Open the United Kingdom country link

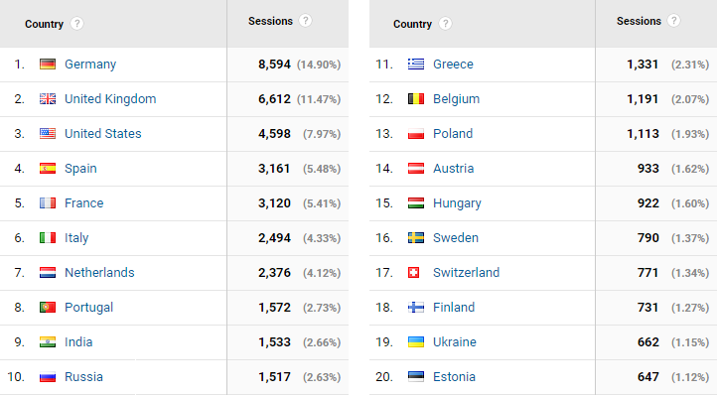tap(110, 99)
